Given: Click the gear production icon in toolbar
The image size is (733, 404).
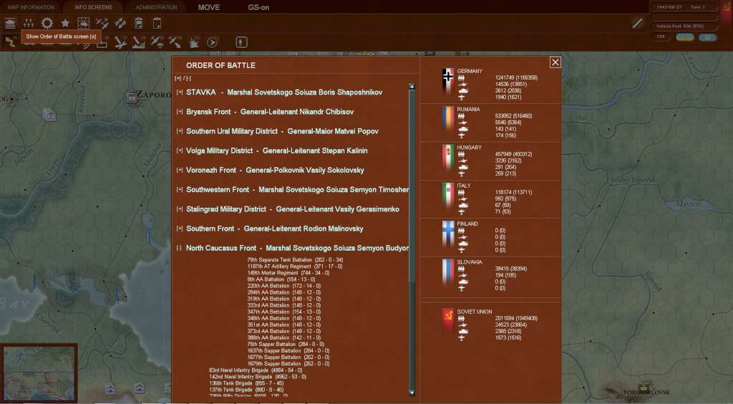Looking at the screenshot, I should 47,23.
